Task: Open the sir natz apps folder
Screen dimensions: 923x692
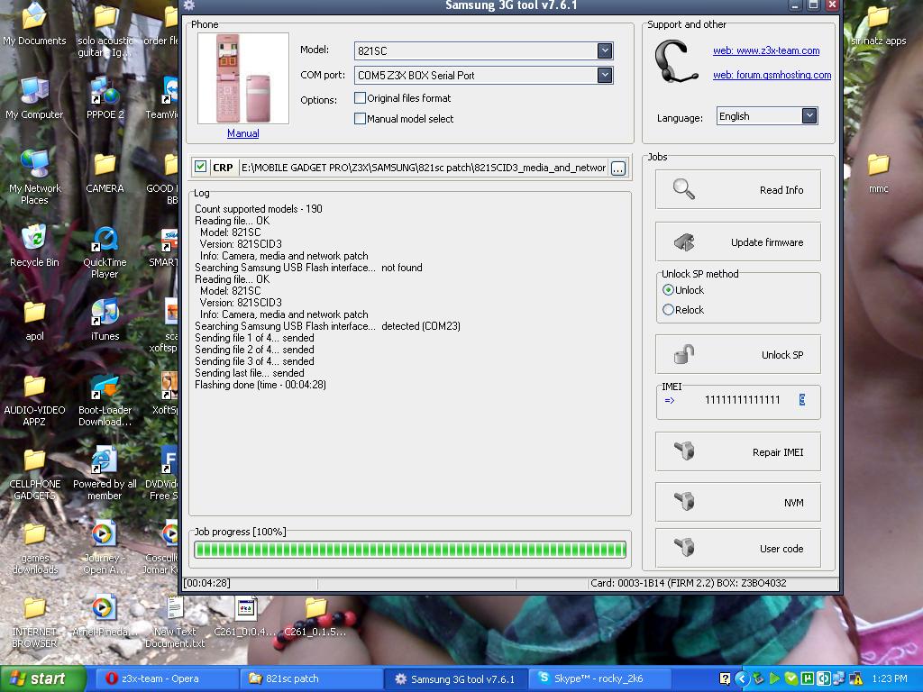Action: point(878,24)
